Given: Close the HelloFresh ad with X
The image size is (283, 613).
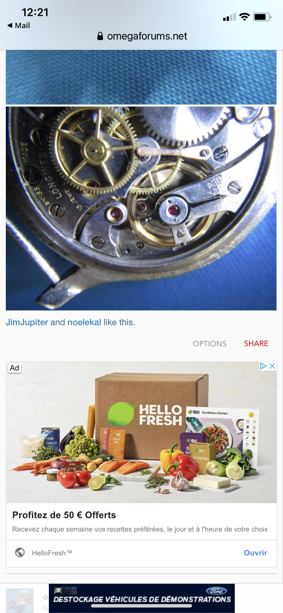Looking at the screenshot, I should pos(272,366).
